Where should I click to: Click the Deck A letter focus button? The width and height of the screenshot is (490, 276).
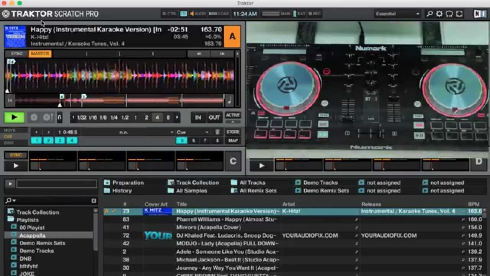click(x=232, y=37)
